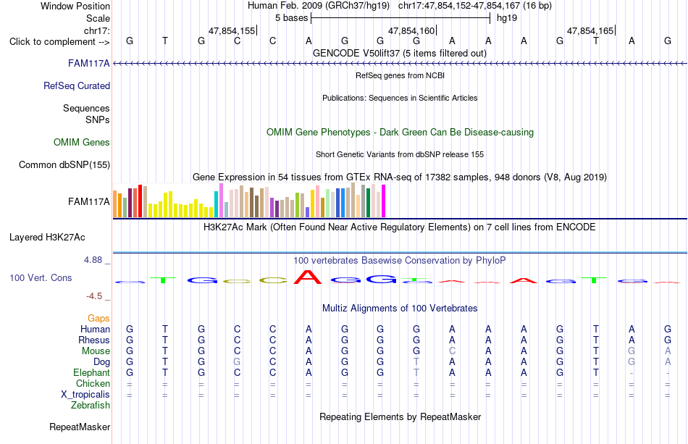Click the 47,854,165 ruler coordinate
This screenshot has width=688, height=444.
click(x=590, y=30)
